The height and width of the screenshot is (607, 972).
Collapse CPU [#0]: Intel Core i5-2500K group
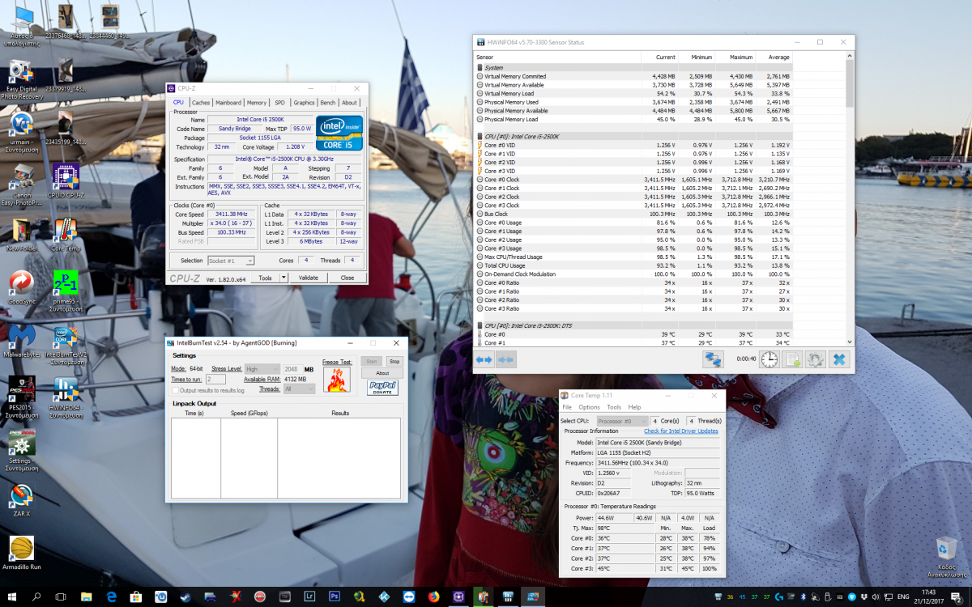click(480, 136)
